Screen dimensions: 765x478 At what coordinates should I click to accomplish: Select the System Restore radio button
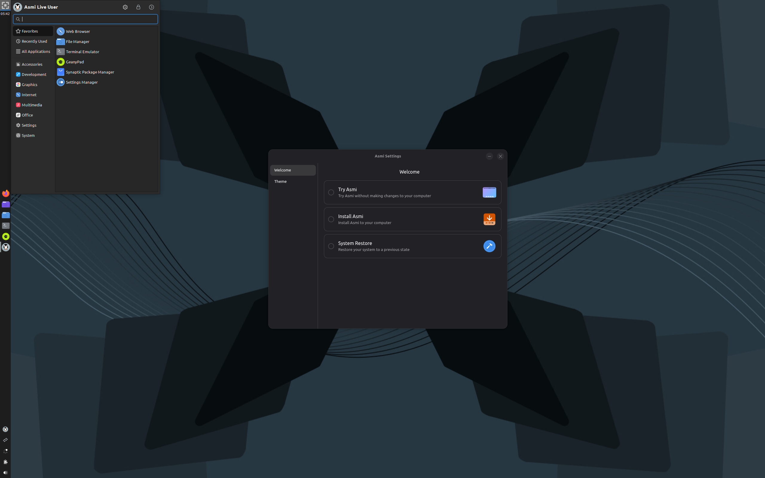331,246
